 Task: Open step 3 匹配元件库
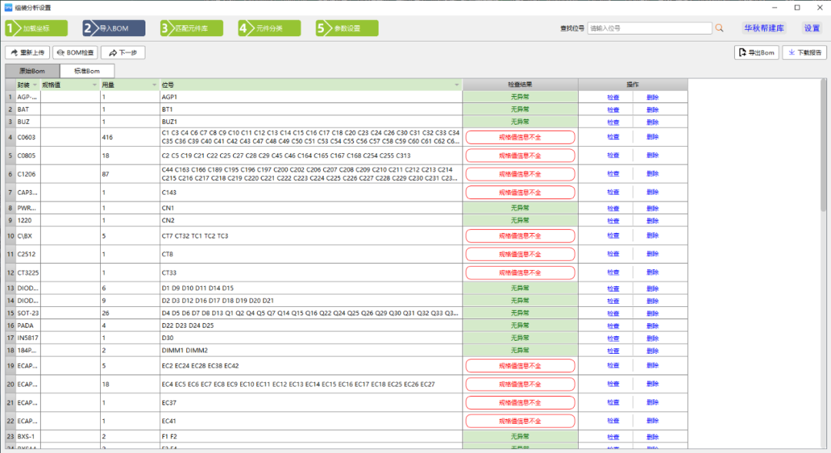click(x=192, y=28)
